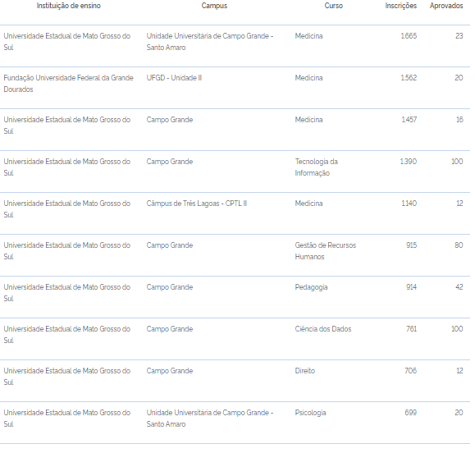
Task: Select the Gestão de Recursos Humanos course
Action: click(x=326, y=251)
